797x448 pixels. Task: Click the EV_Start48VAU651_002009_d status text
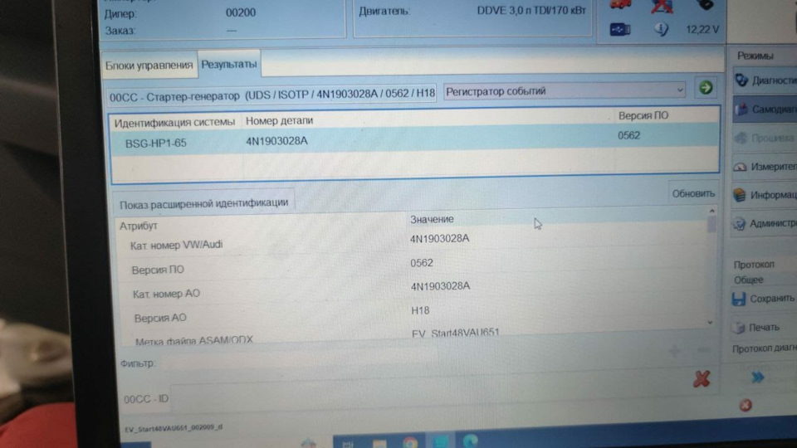click(x=174, y=428)
